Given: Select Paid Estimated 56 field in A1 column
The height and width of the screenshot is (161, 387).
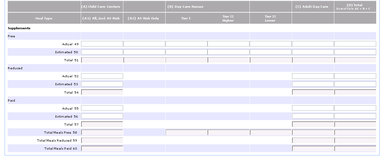Looking at the screenshot, I should (102, 116).
